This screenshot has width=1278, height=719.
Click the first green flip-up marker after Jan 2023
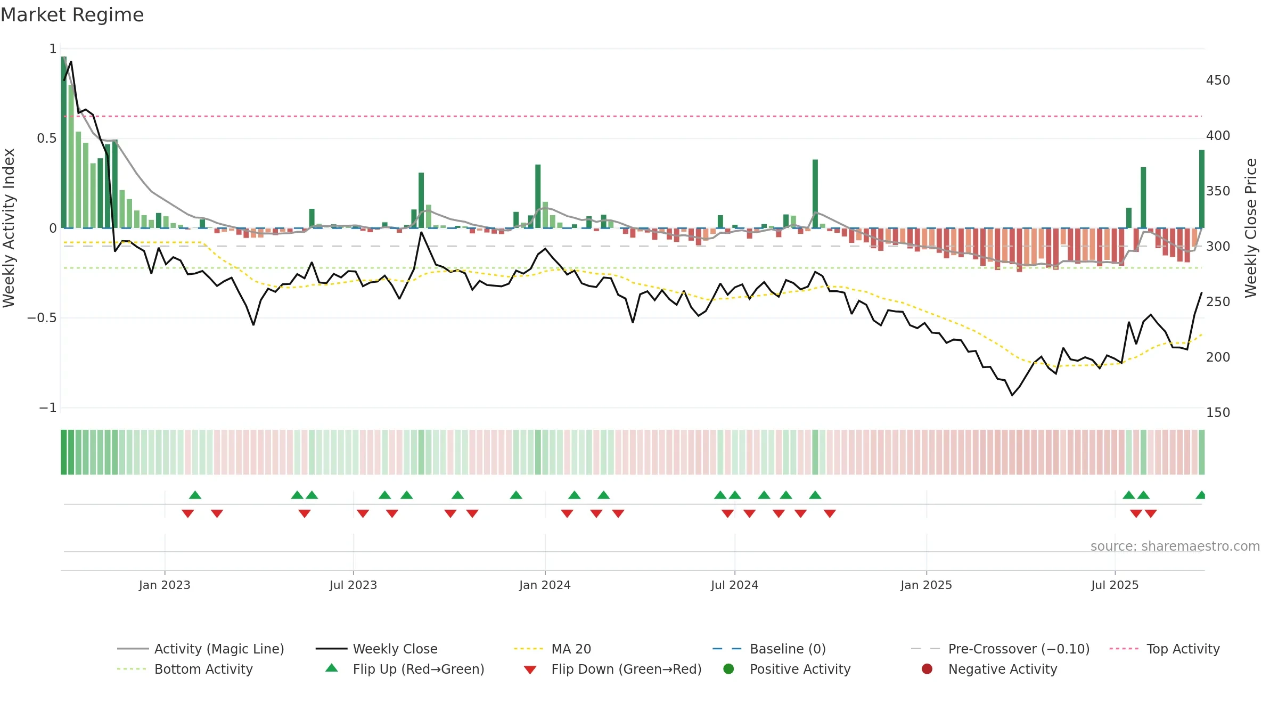(195, 495)
